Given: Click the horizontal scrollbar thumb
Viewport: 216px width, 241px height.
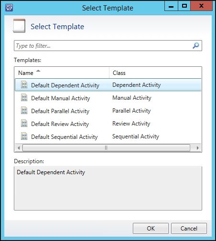Looking at the screenshot, I should click(106, 148).
